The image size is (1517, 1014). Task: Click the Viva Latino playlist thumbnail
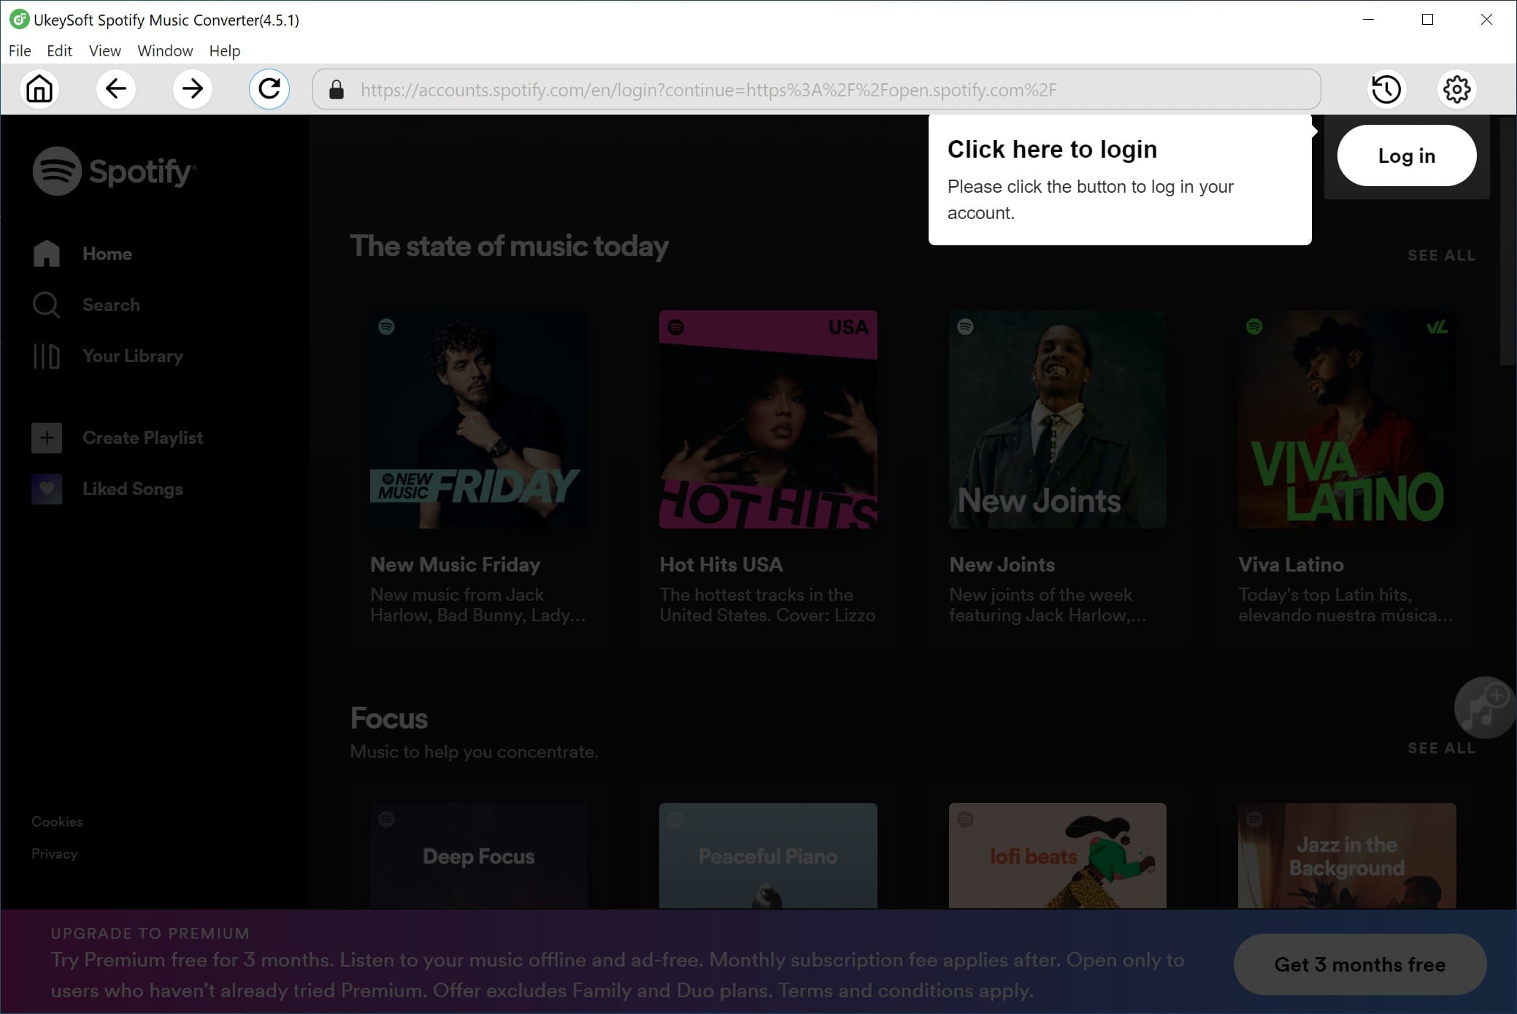[x=1348, y=420]
